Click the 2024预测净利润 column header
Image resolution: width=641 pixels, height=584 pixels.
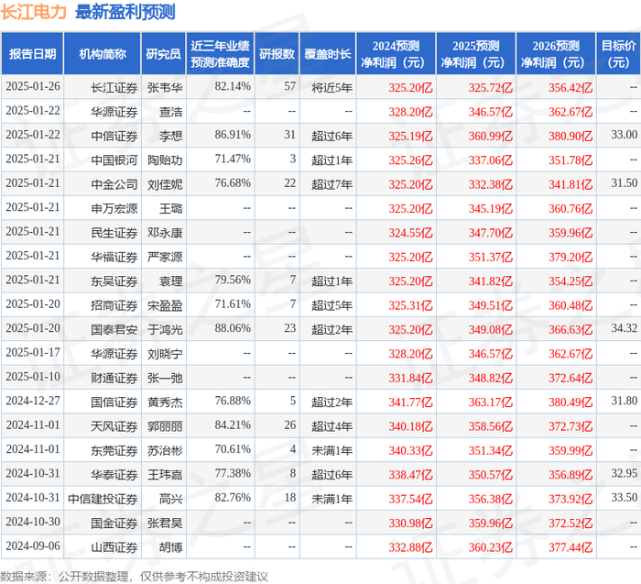pyautogui.click(x=397, y=54)
